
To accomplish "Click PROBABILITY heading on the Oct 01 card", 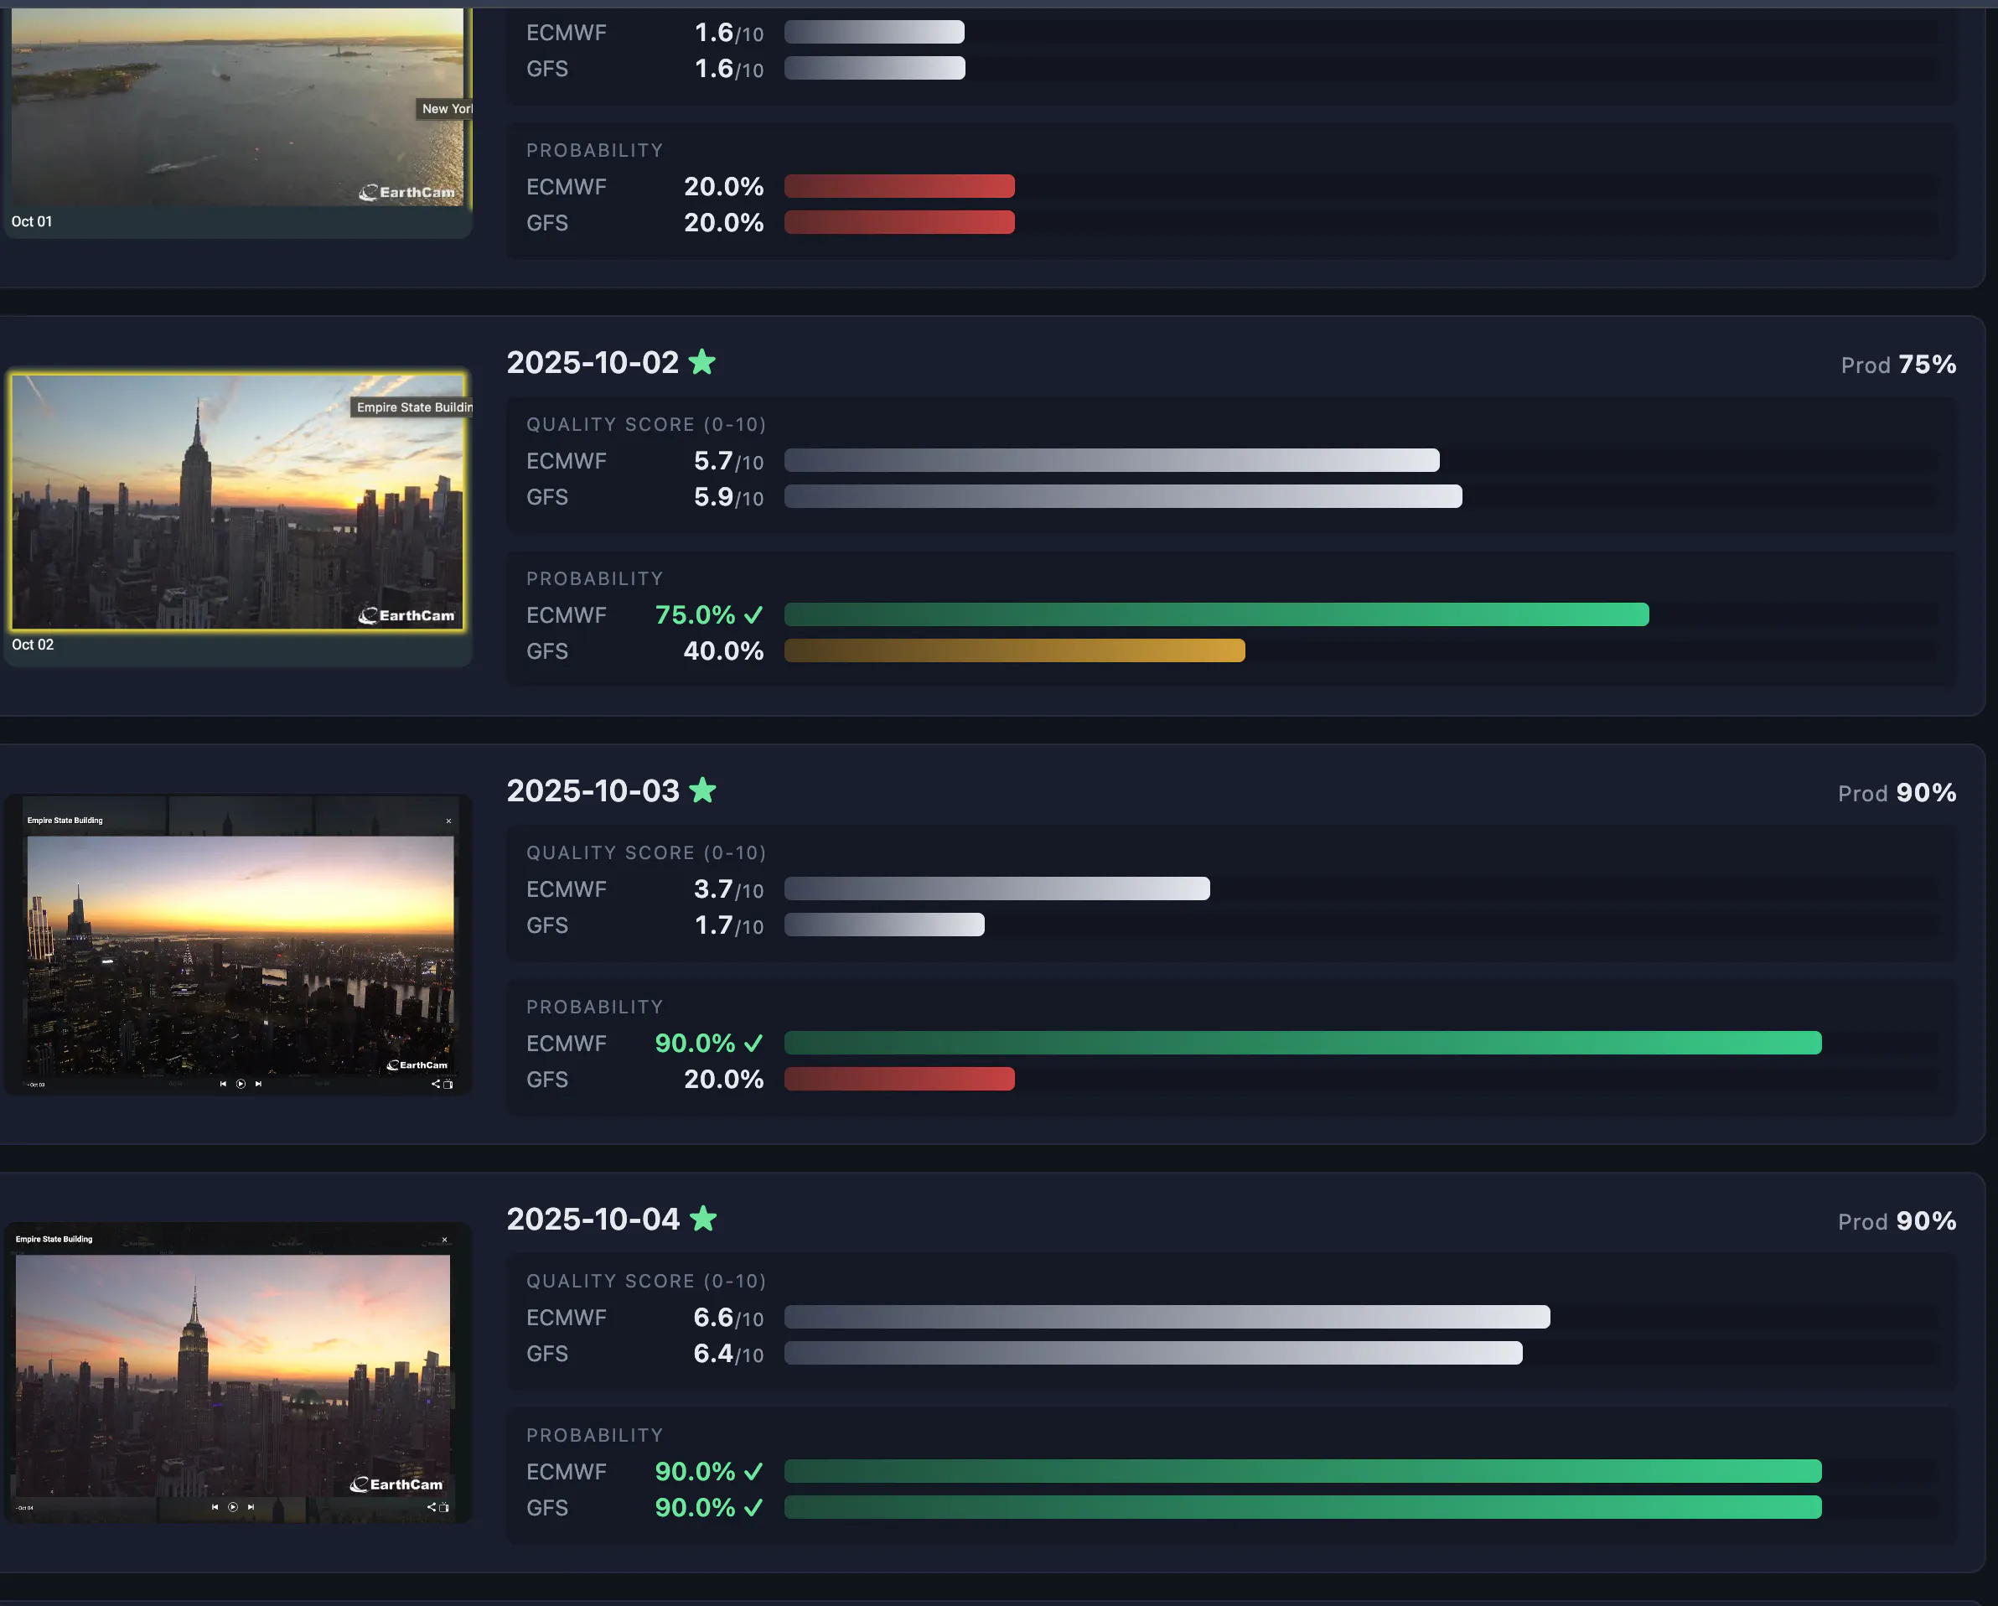I will click(594, 150).
